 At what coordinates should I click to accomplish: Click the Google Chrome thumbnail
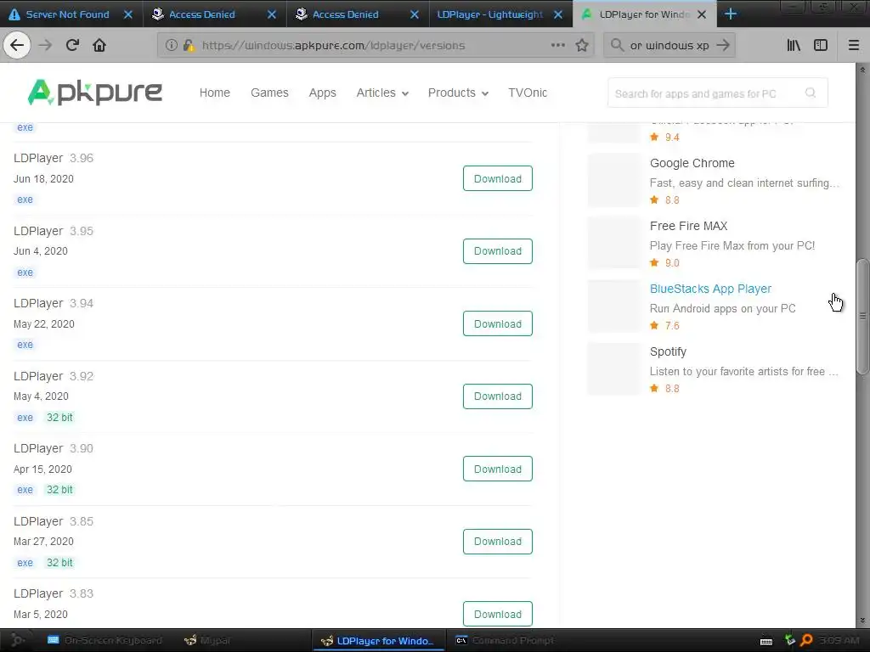pos(614,180)
